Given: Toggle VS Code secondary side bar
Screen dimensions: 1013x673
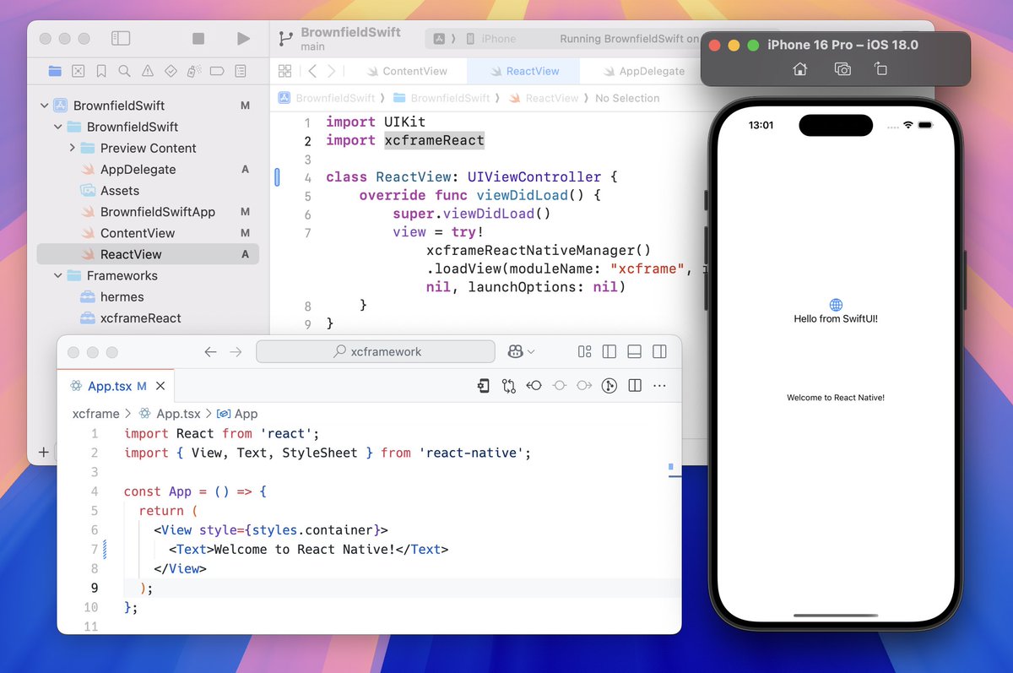Looking at the screenshot, I should click(660, 352).
